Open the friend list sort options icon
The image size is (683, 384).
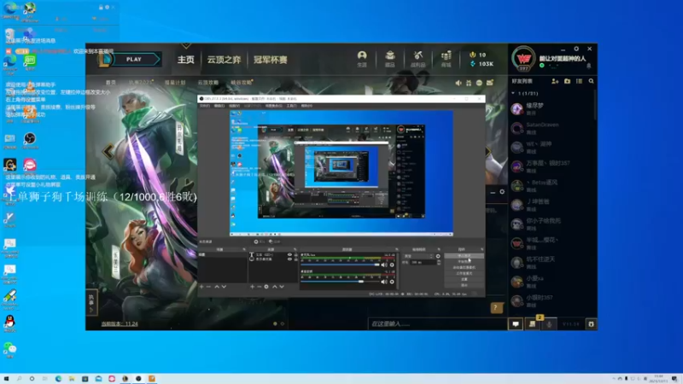coord(579,81)
